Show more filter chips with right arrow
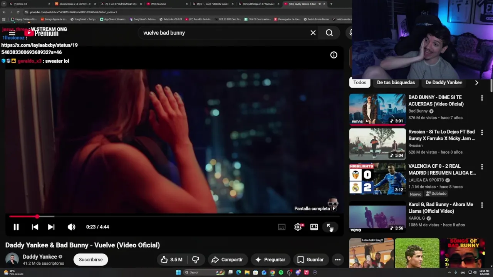 476,83
